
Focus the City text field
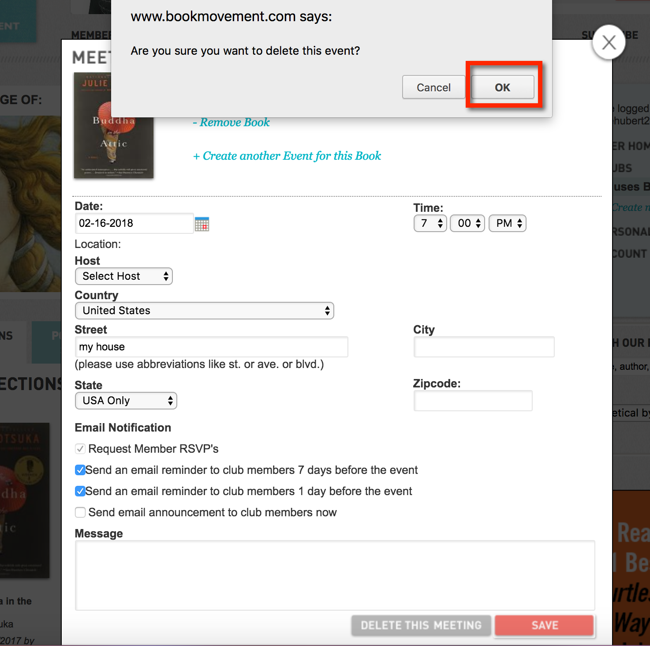click(484, 347)
